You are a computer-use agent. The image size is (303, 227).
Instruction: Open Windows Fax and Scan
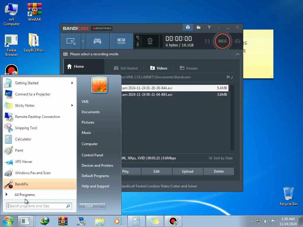(x=40, y=173)
